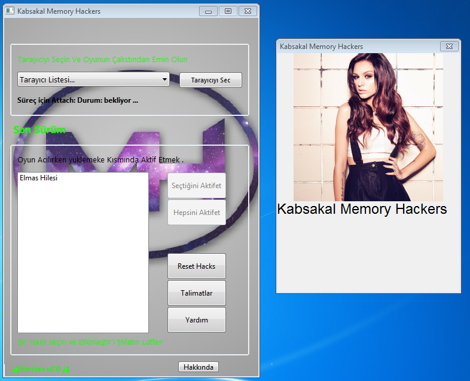Click the Süreç için Attach status text
Screen dimensions: 470x381
[x=78, y=100]
